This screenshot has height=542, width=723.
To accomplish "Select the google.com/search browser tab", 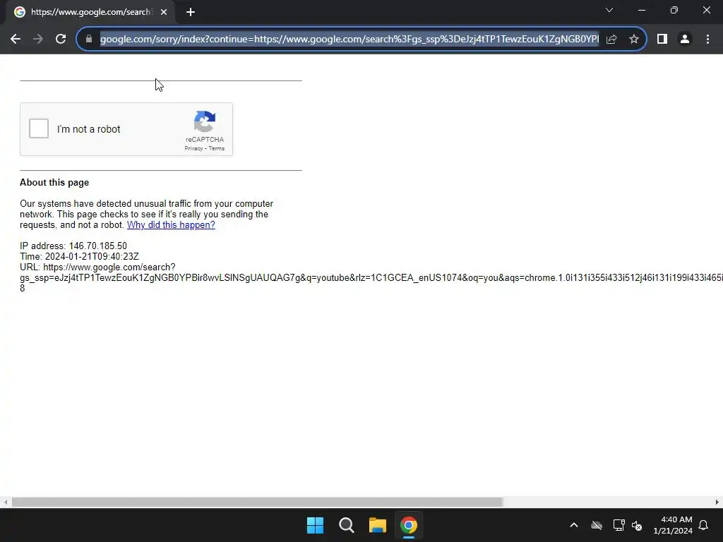I will [x=90, y=13].
